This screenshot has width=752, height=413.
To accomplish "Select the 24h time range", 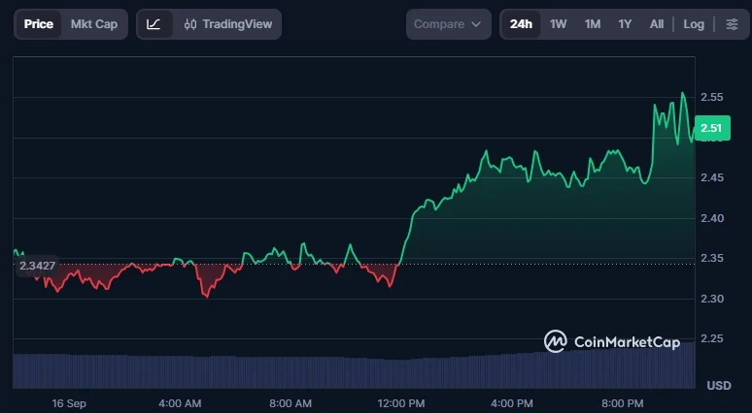I will coord(521,24).
